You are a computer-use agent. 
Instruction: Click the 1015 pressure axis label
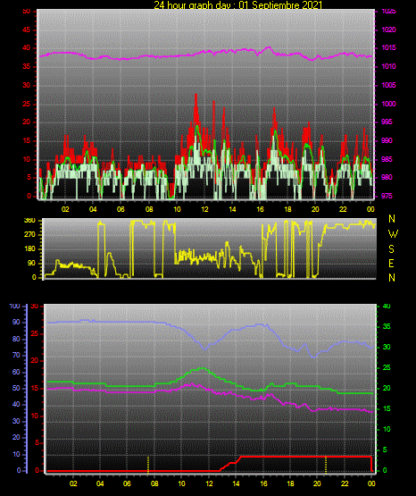pyautogui.click(x=388, y=47)
